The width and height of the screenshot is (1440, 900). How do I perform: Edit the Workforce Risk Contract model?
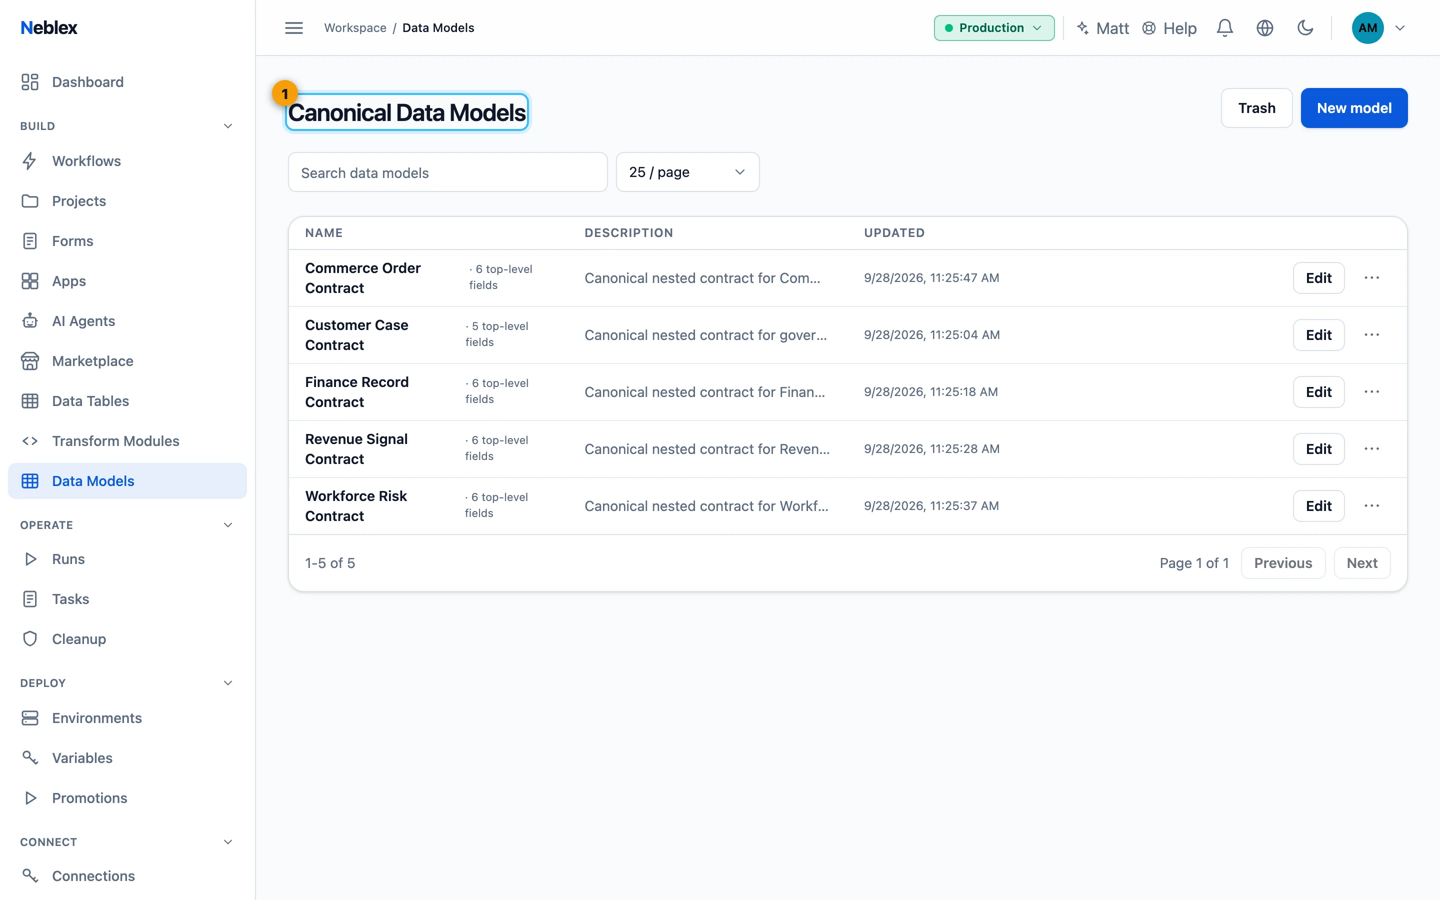pos(1318,506)
